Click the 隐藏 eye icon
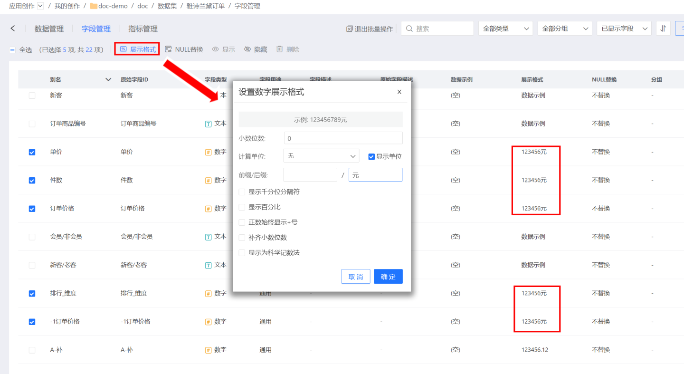This screenshot has width=684, height=374. pyautogui.click(x=247, y=49)
